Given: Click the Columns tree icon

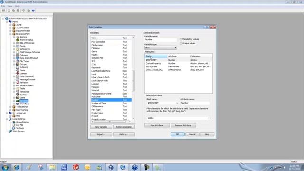Looking at the screenshot, I should click(18, 55).
